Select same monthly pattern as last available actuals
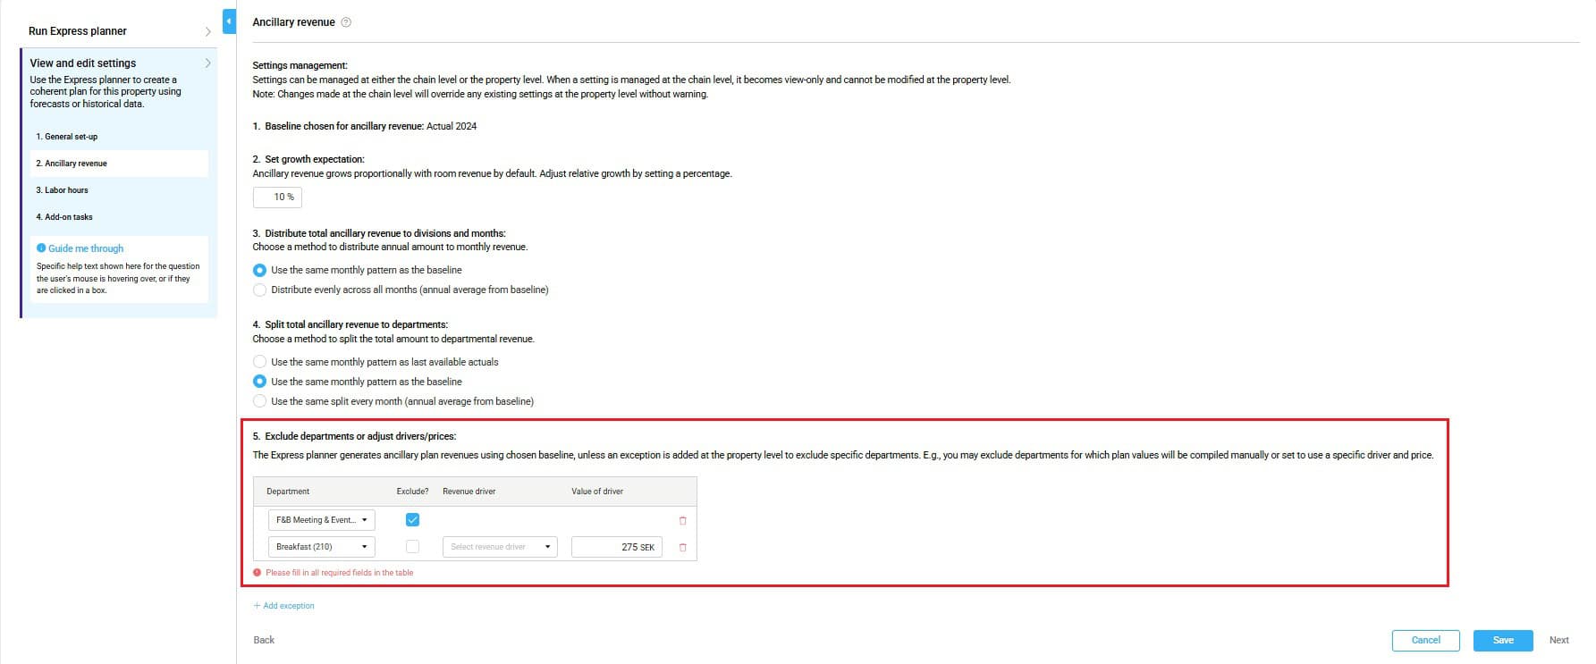1596x664 pixels. [x=260, y=362]
